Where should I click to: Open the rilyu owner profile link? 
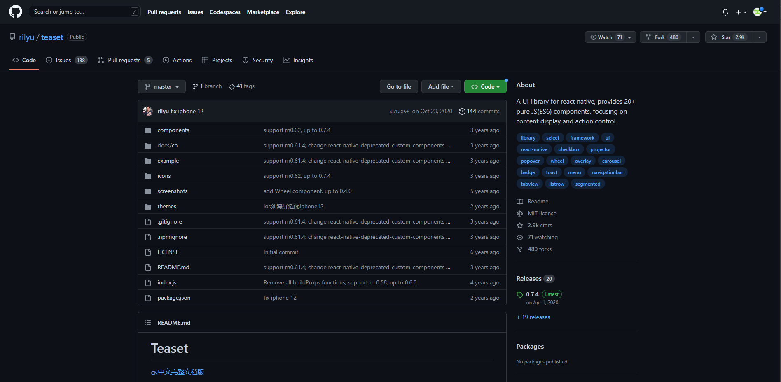[x=27, y=37]
